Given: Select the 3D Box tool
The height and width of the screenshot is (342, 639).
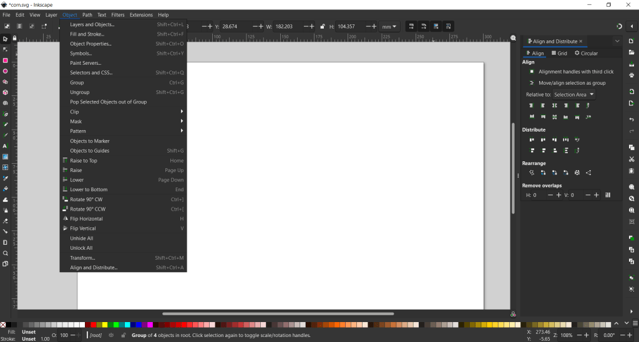Looking at the screenshot, I should 5,92.
